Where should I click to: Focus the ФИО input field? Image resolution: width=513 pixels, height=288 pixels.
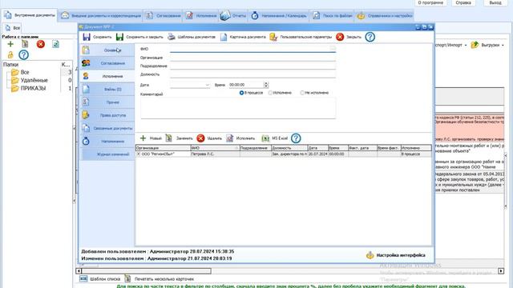(252, 49)
